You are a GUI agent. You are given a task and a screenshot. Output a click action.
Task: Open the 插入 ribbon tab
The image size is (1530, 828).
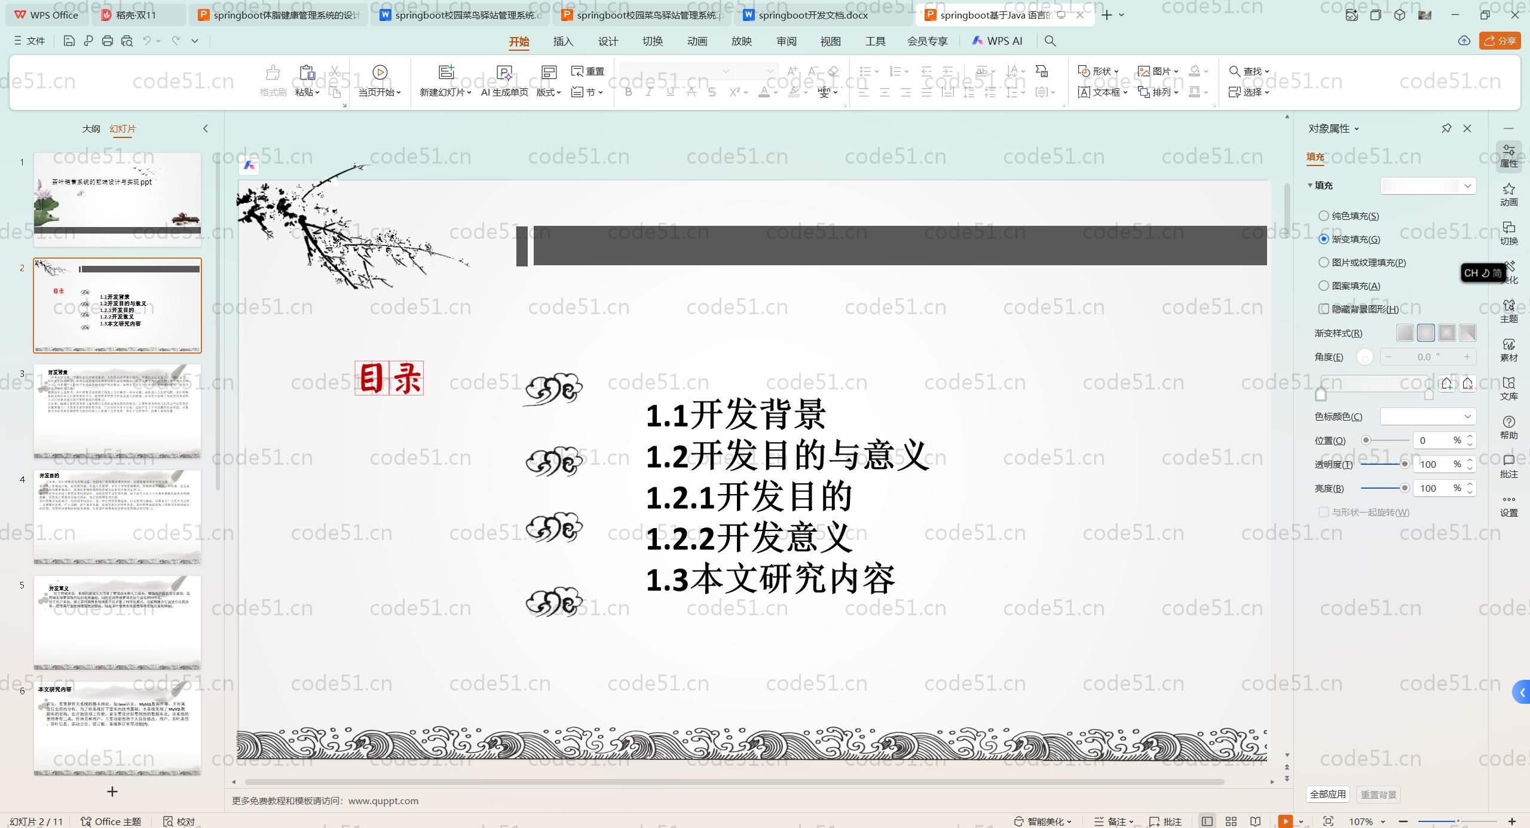(x=563, y=41)
